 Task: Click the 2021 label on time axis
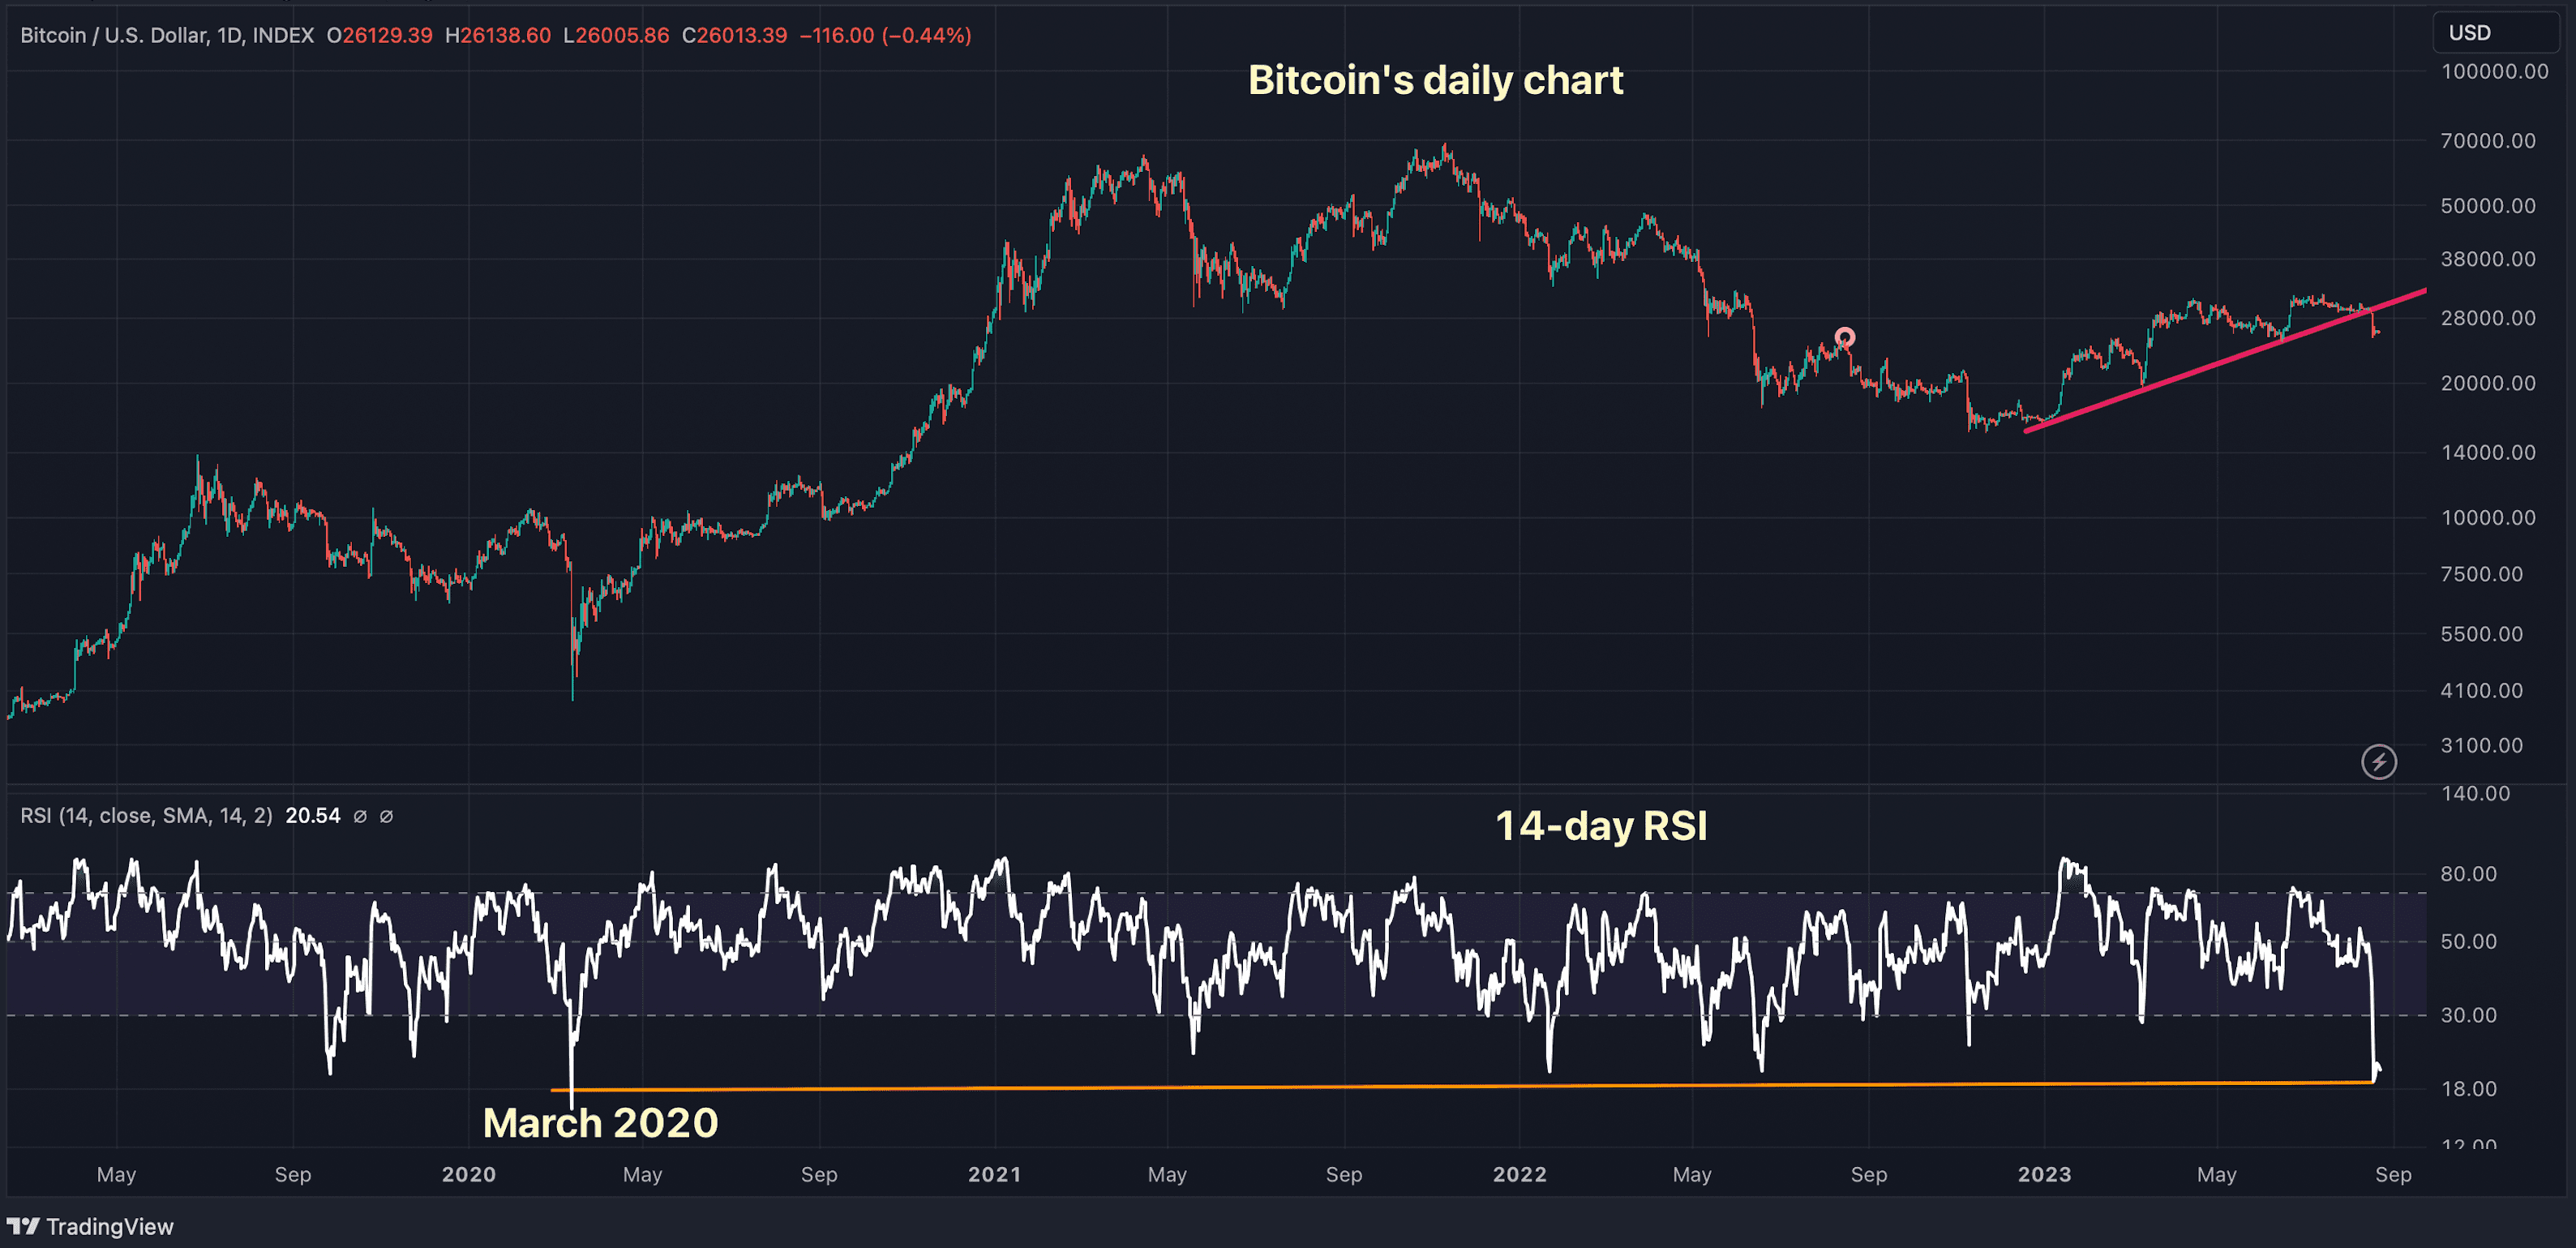pyautogui.click(x=994, y=1175)
